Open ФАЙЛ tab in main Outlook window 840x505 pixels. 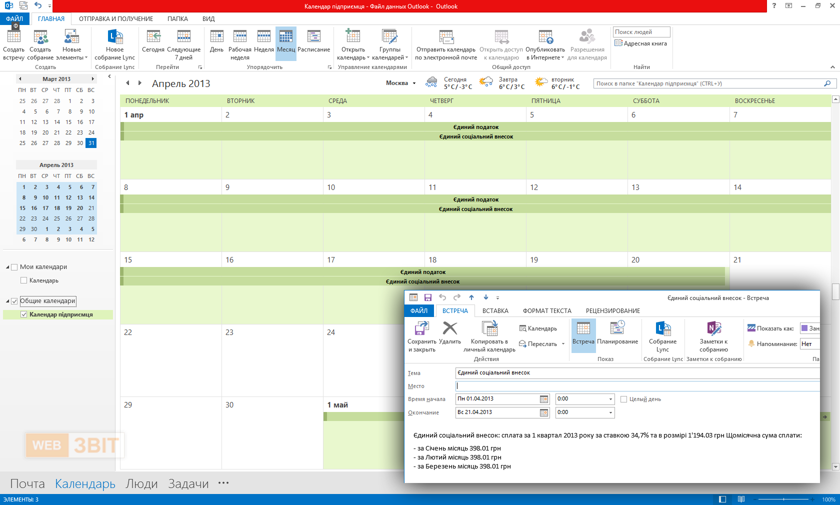(14, 19)
